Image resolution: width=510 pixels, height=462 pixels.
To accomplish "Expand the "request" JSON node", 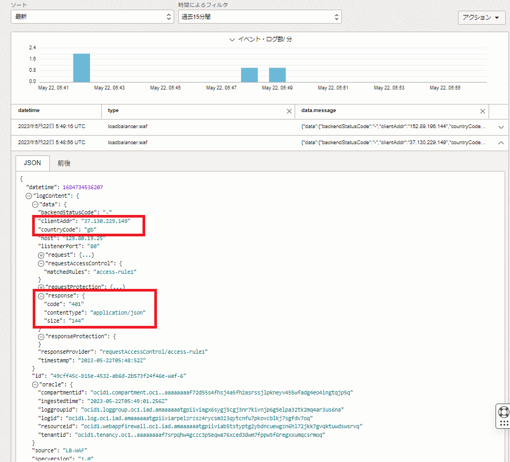I will (41, 255).
